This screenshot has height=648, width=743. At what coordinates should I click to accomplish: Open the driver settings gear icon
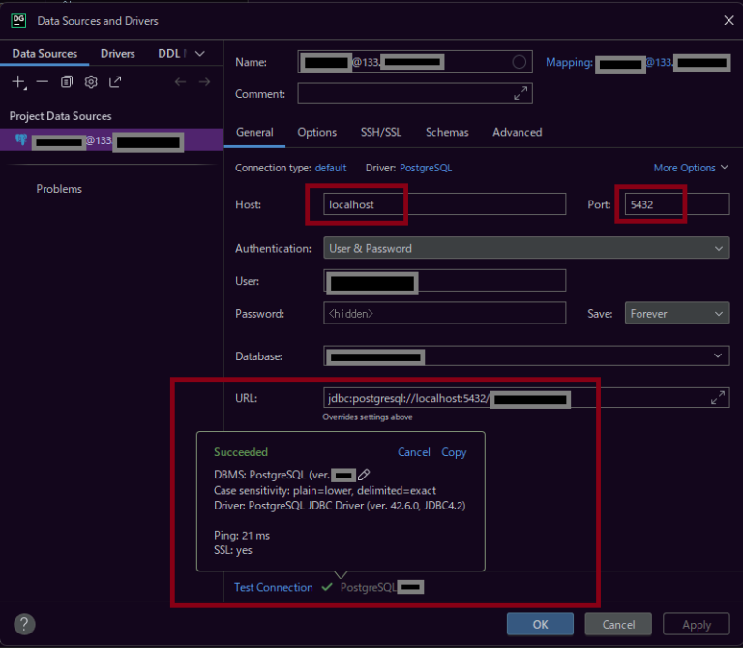[91, 82]
